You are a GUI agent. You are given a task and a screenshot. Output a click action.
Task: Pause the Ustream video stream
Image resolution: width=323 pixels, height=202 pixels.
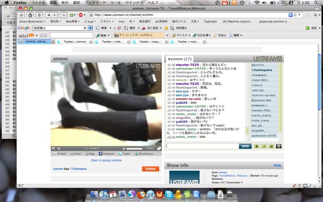tap(59, 148)
